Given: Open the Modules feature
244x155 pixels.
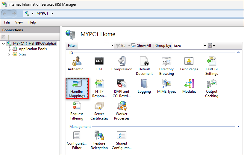Looking at the screenshot, I should coord(189,86).
